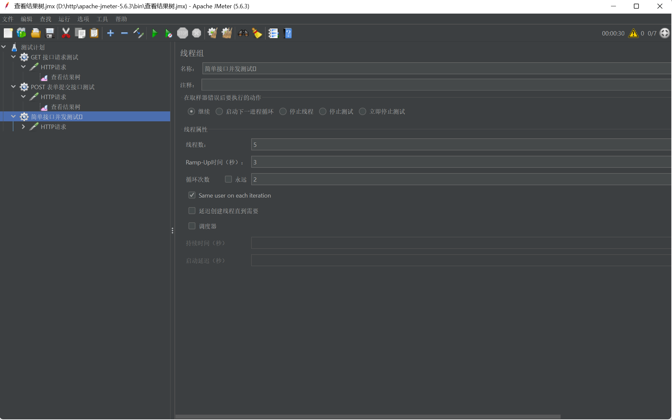Enable the 调度器 scheduler checkbox

point(192,226)
